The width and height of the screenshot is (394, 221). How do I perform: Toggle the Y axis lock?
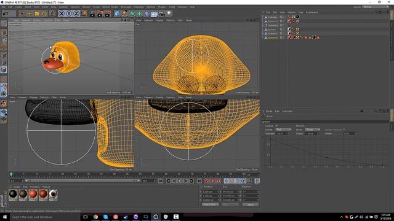click(x=69, y=14)
